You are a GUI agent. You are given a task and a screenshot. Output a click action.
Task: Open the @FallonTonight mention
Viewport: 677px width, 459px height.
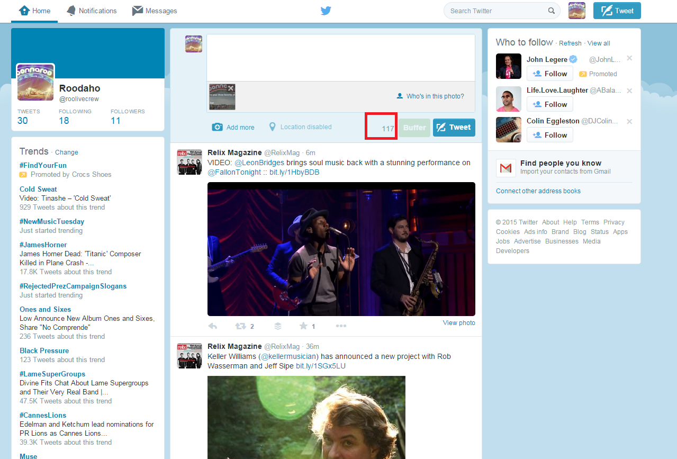tap(234, 172)
